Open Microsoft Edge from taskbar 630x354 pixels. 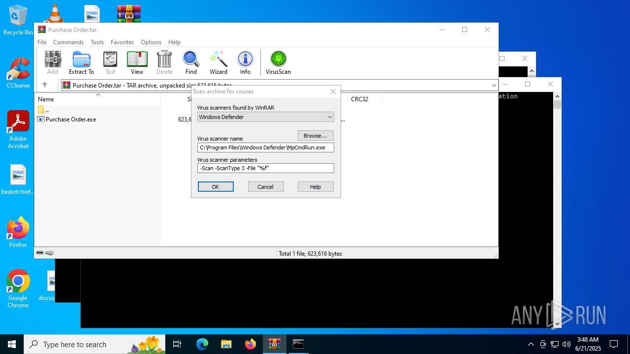tap(202, 344)
